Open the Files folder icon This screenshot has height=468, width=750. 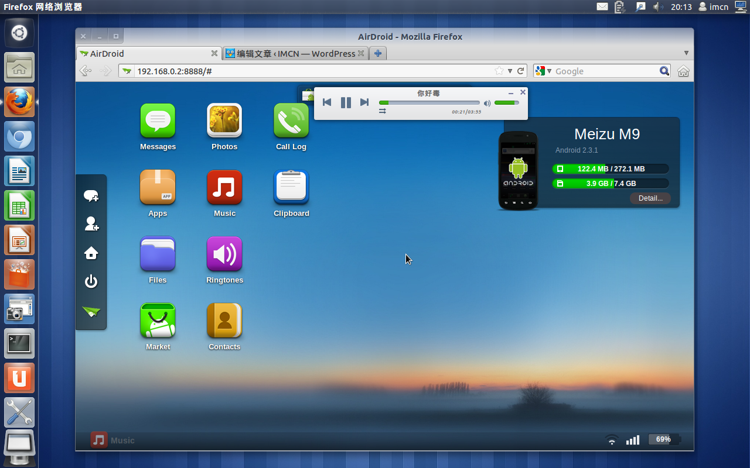158,254
